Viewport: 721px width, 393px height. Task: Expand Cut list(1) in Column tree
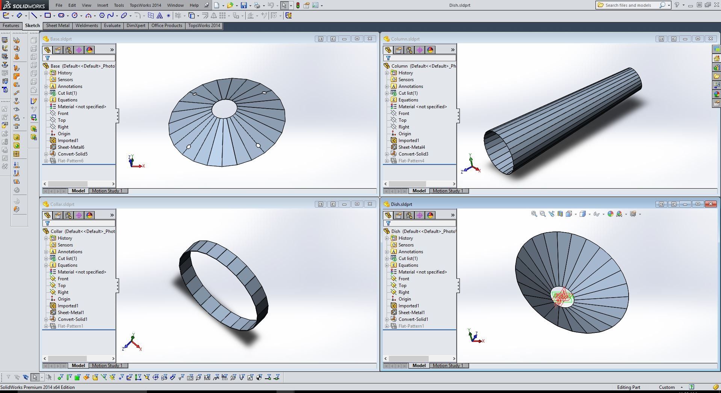tap(387, 93)
